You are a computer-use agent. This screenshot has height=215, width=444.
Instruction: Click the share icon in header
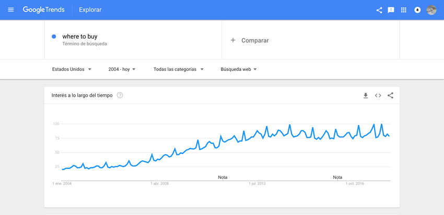tap(379, 10)
